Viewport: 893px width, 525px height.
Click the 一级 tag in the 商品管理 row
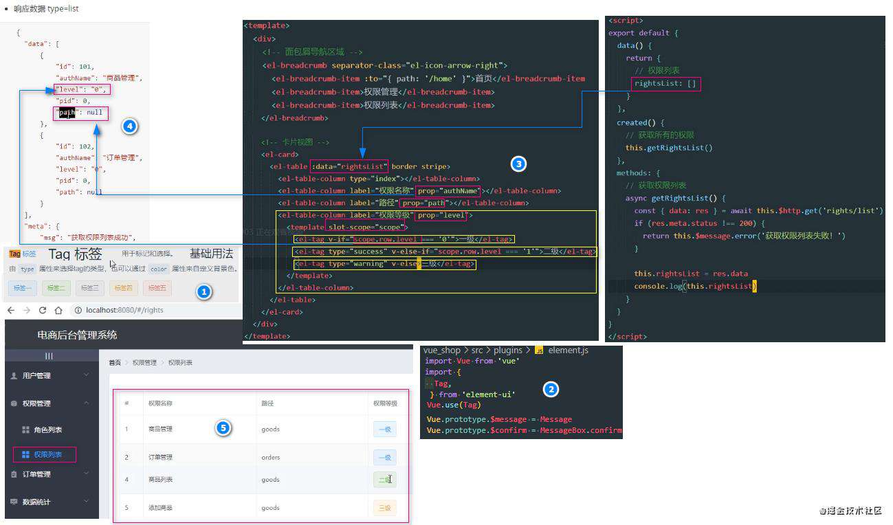pyautogui.click(x=385, y=429)
